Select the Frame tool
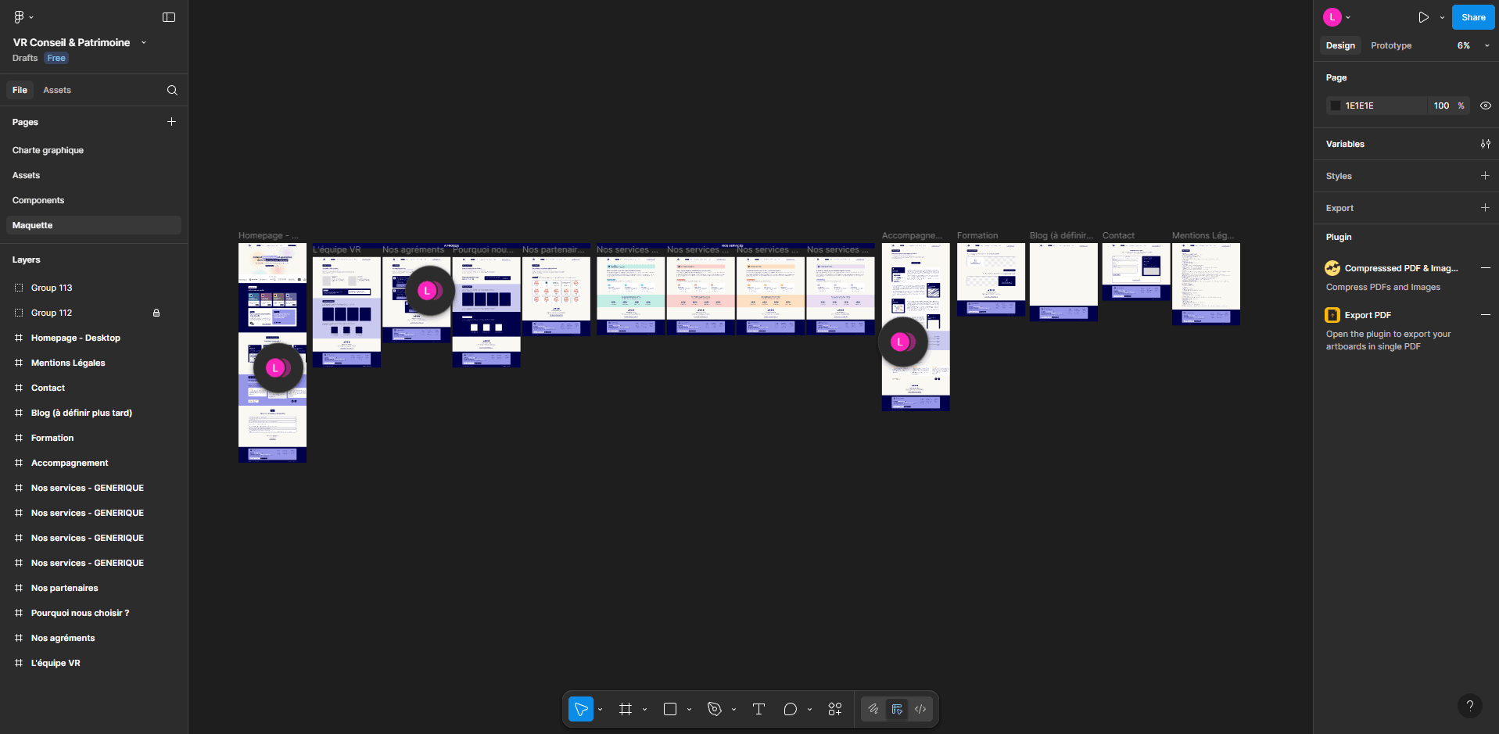This screenshot has width=1499, height=734. [x=625, y=709]
